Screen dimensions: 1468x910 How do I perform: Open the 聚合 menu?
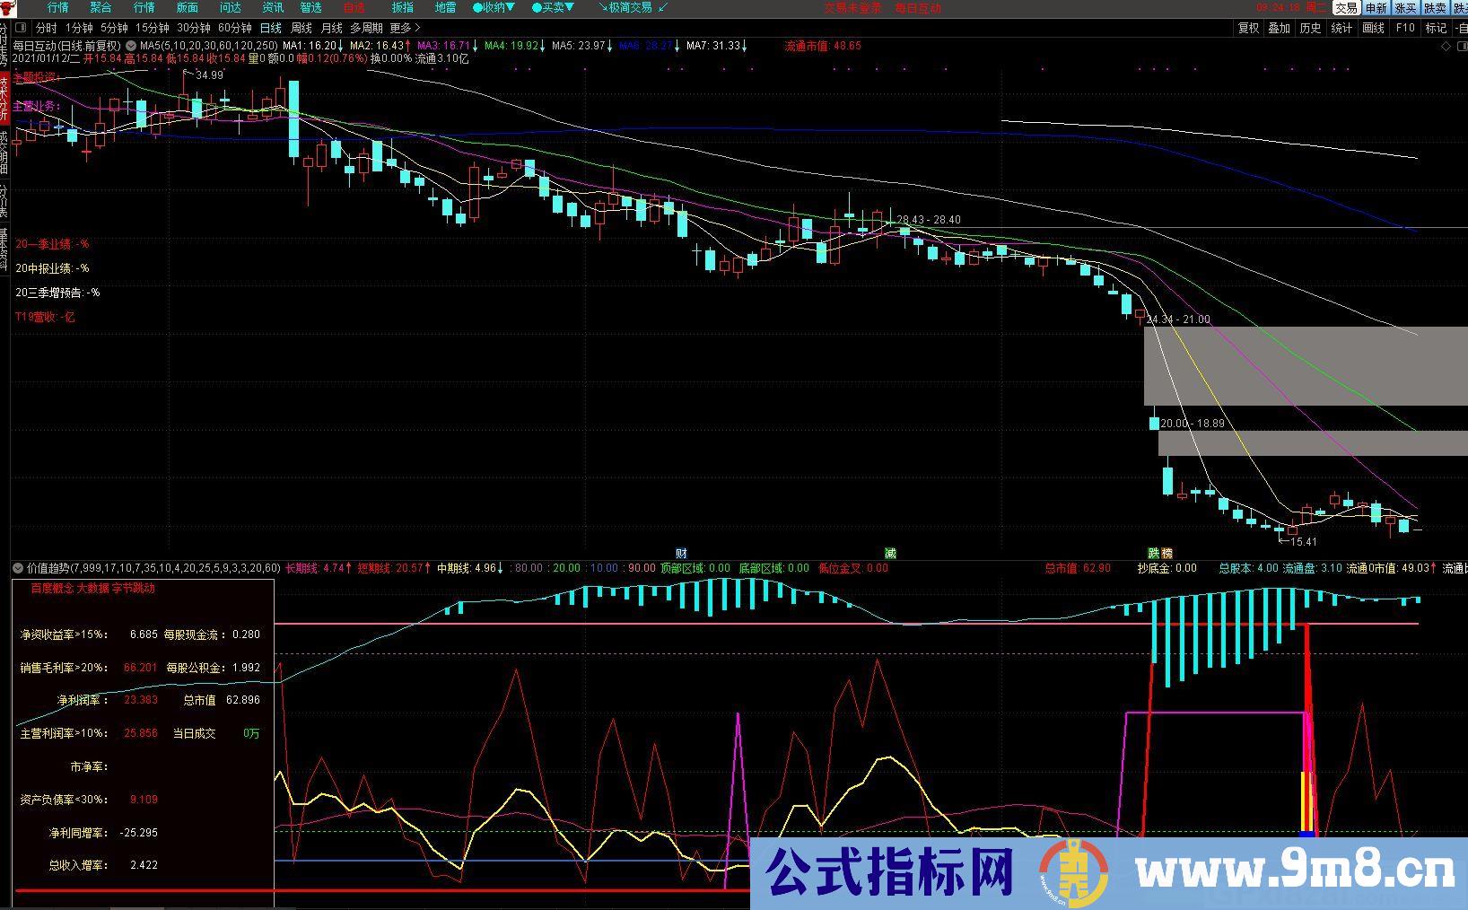(100, 7)
